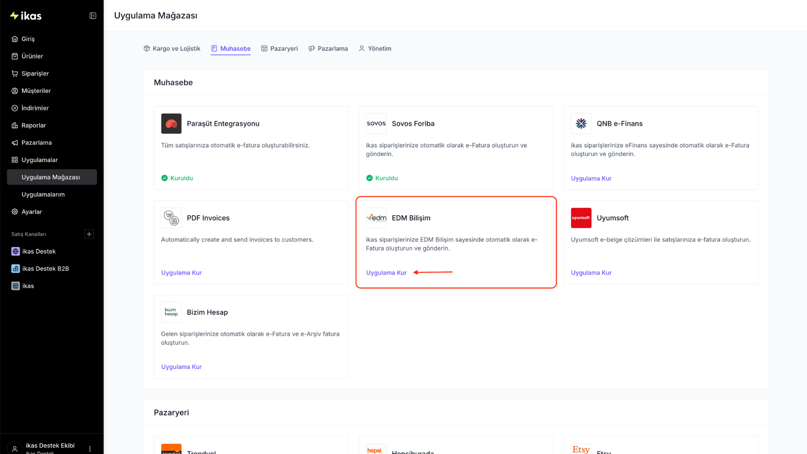Select the Muhasebe tab

click(x=231, y=48)
